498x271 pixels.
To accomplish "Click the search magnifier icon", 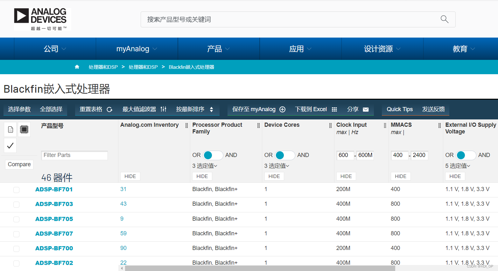I will click(444, 19).
